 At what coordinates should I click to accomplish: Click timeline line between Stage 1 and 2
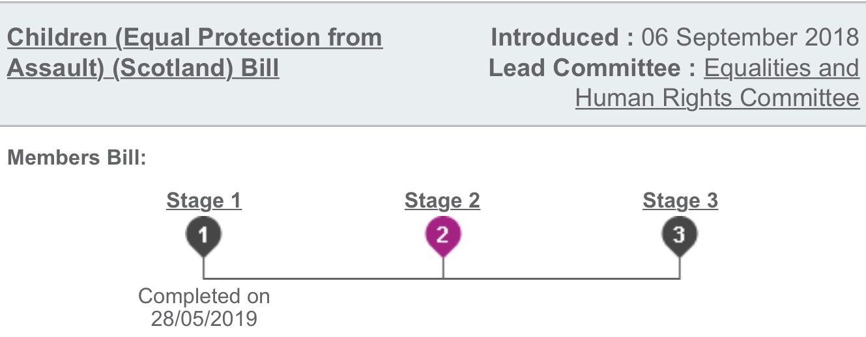(x=323, y=279)
